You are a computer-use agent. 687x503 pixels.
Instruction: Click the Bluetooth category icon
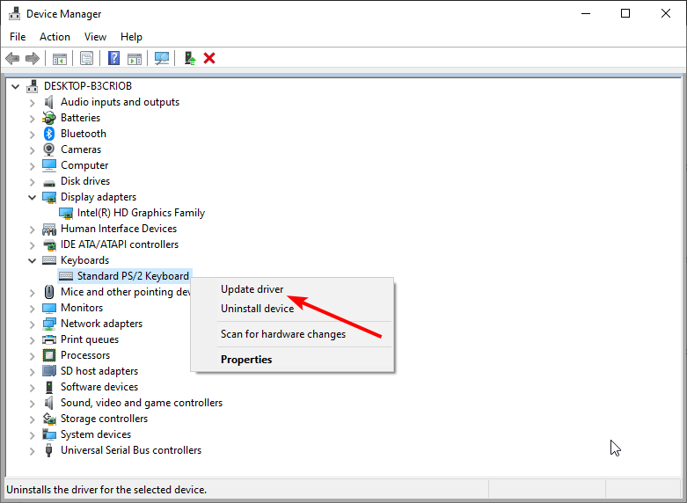point(49,134)
